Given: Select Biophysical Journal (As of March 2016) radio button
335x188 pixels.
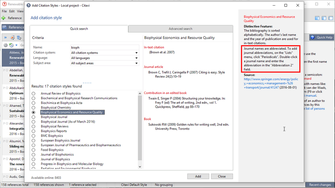Looking at the screenshot, I should pyautogui.click(x=33, y=122).
